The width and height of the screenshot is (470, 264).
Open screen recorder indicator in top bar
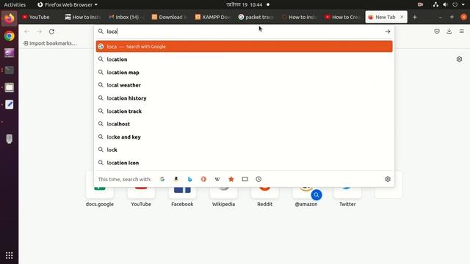pyautogui.click(x=420, y=4)
